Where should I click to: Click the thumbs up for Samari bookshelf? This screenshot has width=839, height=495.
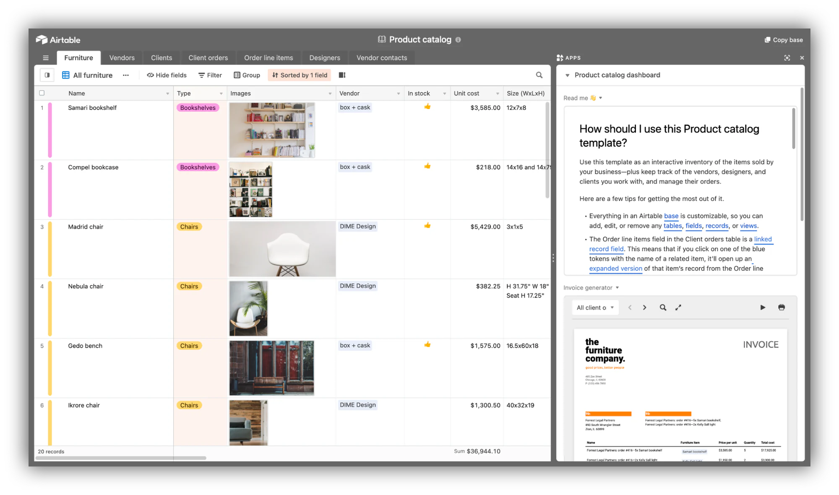[427, 106]
